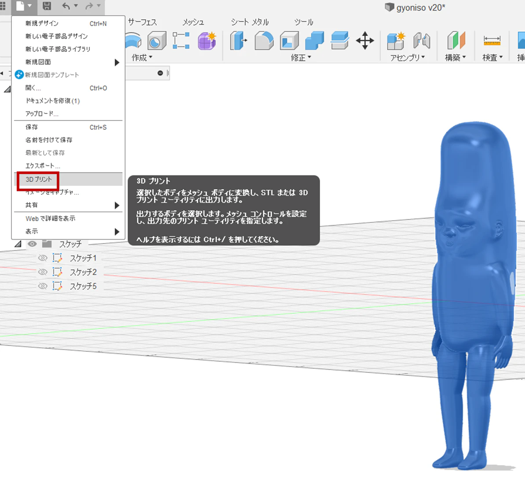Viewport: 525px width, 484px height.
Task: Show スケッチ1 using its eye icon
Action: 43,258
